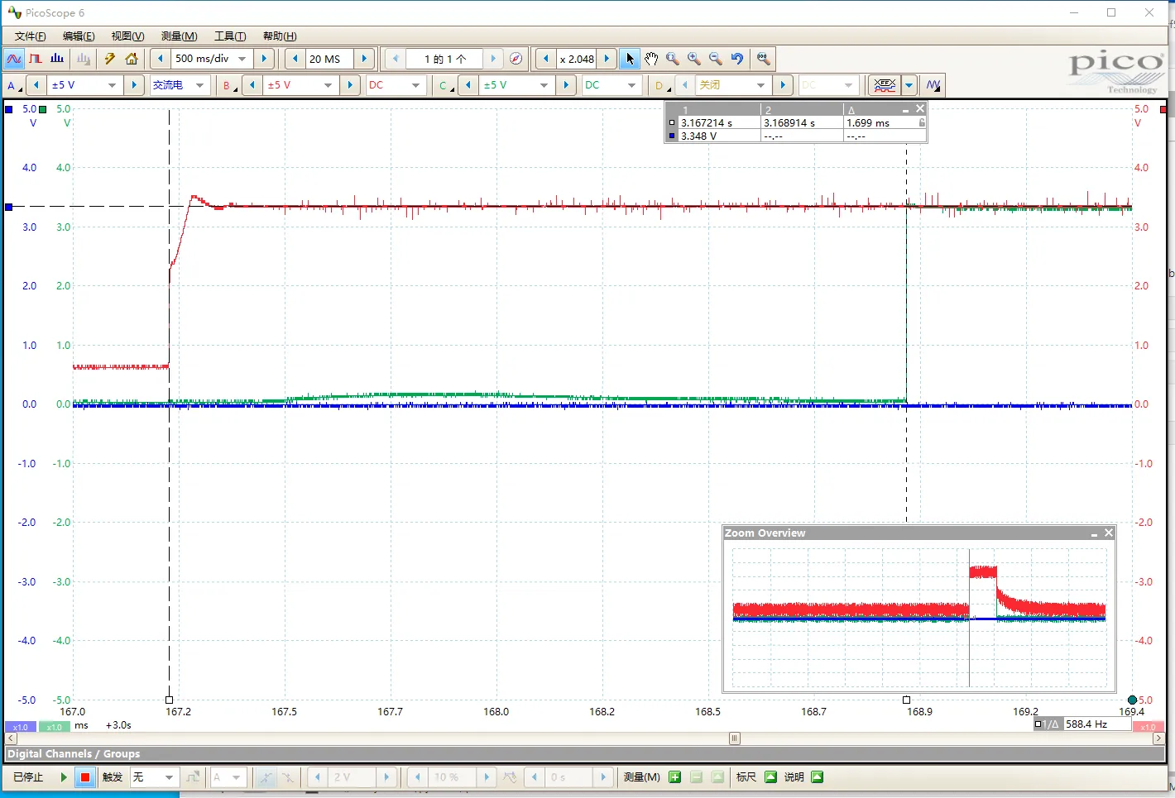
Task: Click the blue x1.0 channel A axis scale button
Action: 21,727
